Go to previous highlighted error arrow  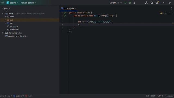(169, 13)
